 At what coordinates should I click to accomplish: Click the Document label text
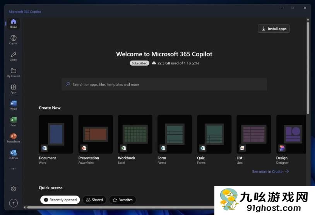pos(48,158)
